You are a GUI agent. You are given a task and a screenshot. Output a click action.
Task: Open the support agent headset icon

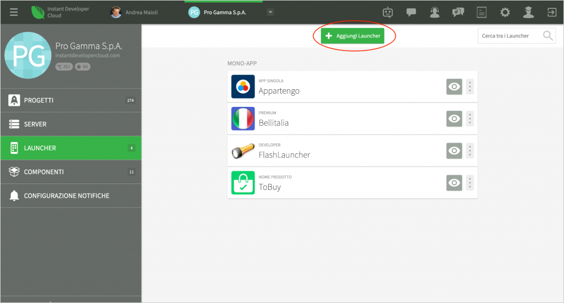435,12
